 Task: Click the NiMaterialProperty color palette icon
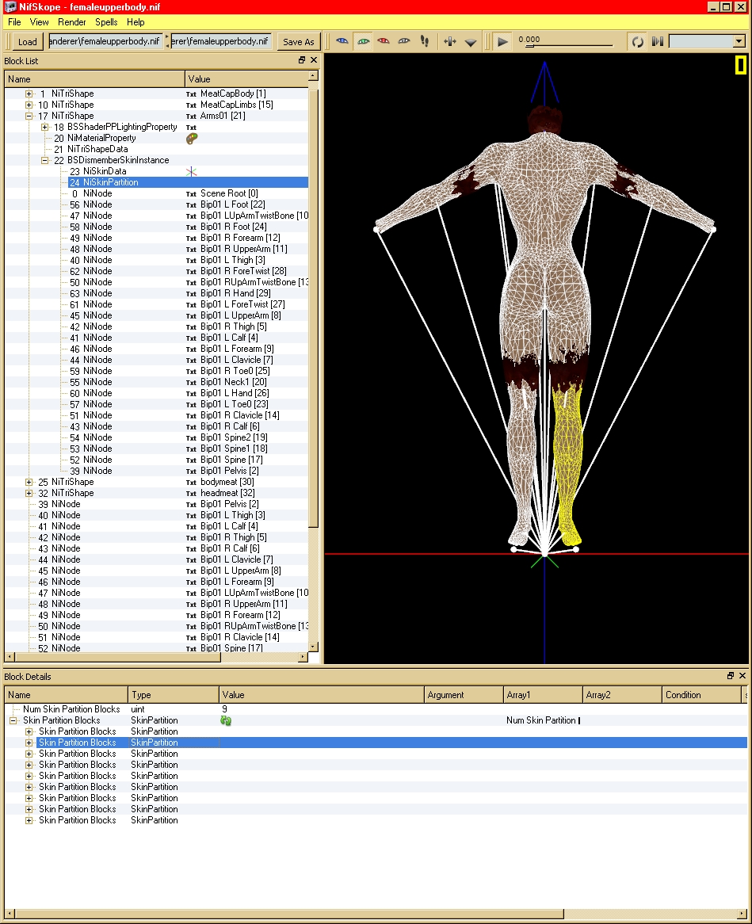pyautogui.click(x=192, y=139)
